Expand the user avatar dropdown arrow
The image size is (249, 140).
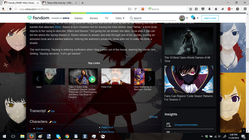coord(187,18)
